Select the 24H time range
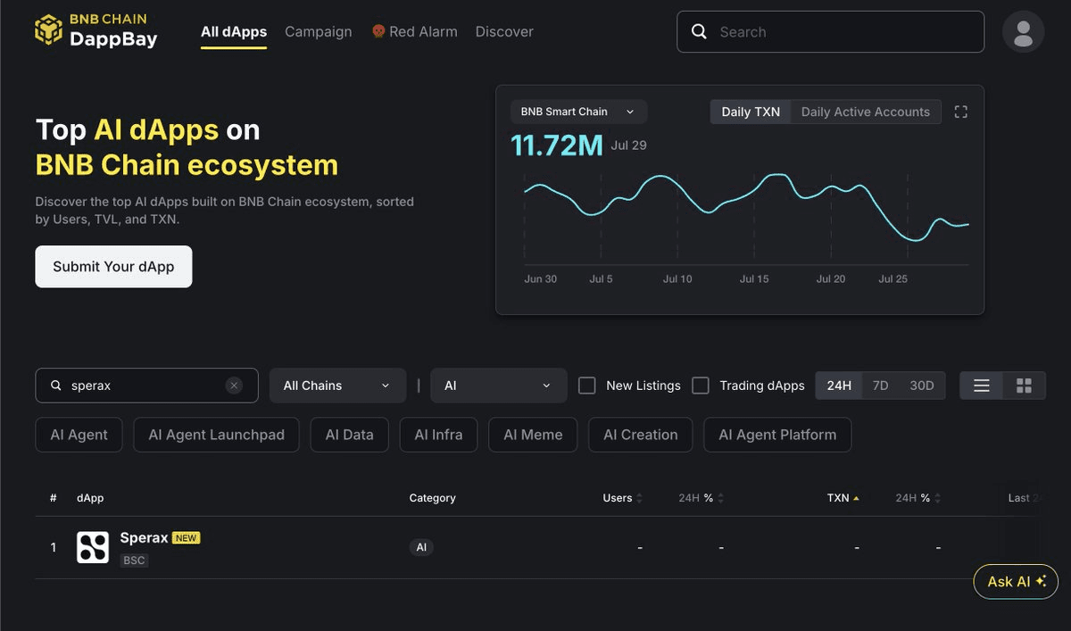This screenshot has height=631, width=1071. (839, 386)
